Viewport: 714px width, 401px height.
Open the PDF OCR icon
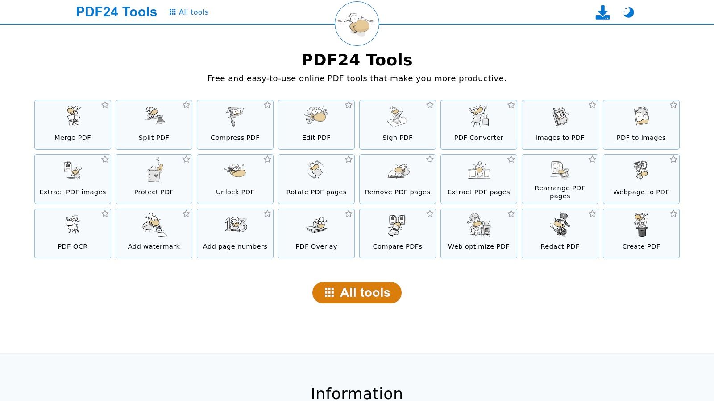pos(73,225)
